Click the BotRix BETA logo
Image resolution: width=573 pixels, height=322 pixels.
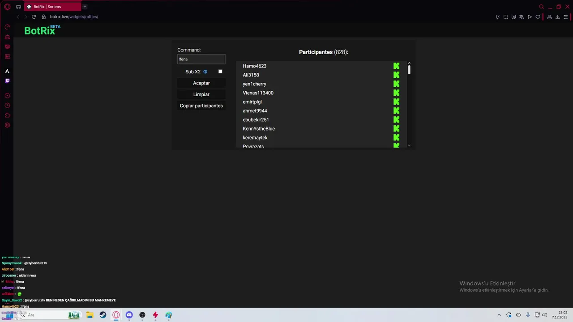(42, 30)
